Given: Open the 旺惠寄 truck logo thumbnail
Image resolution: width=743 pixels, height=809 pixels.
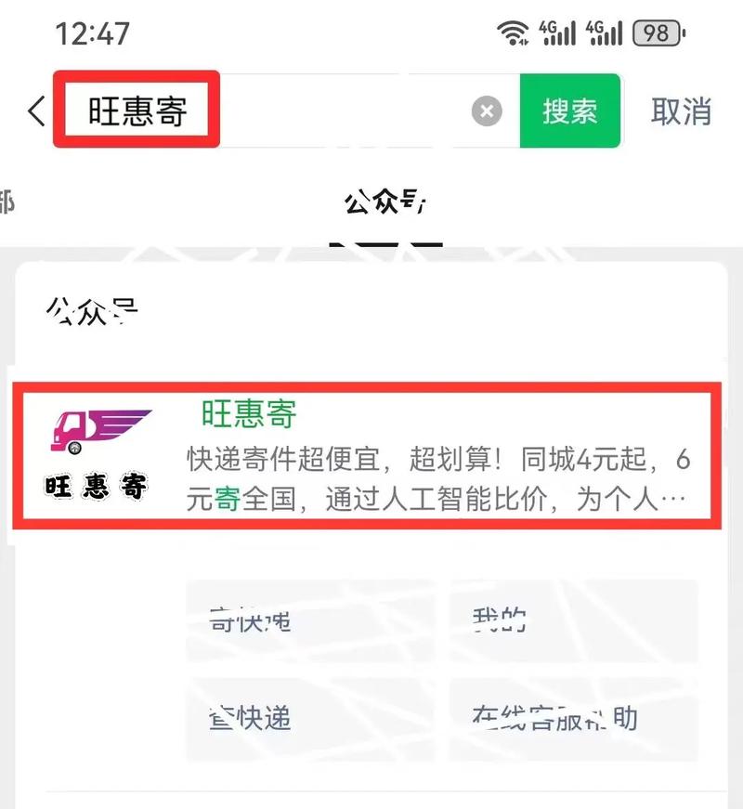Looking at the screenshot, I should click(x=98, y=455).
